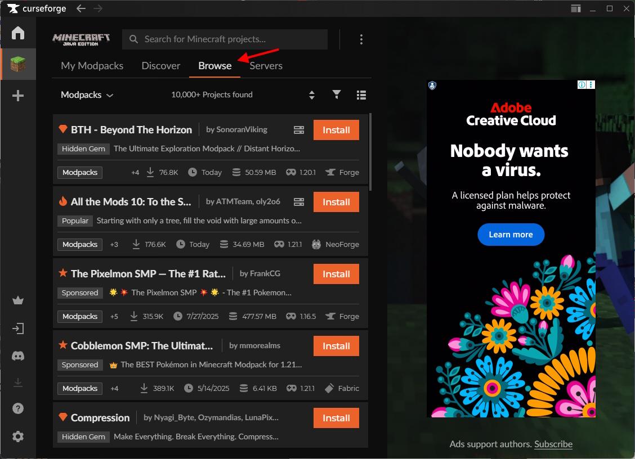Open the three-dot more options menu

tap(361, 39)
